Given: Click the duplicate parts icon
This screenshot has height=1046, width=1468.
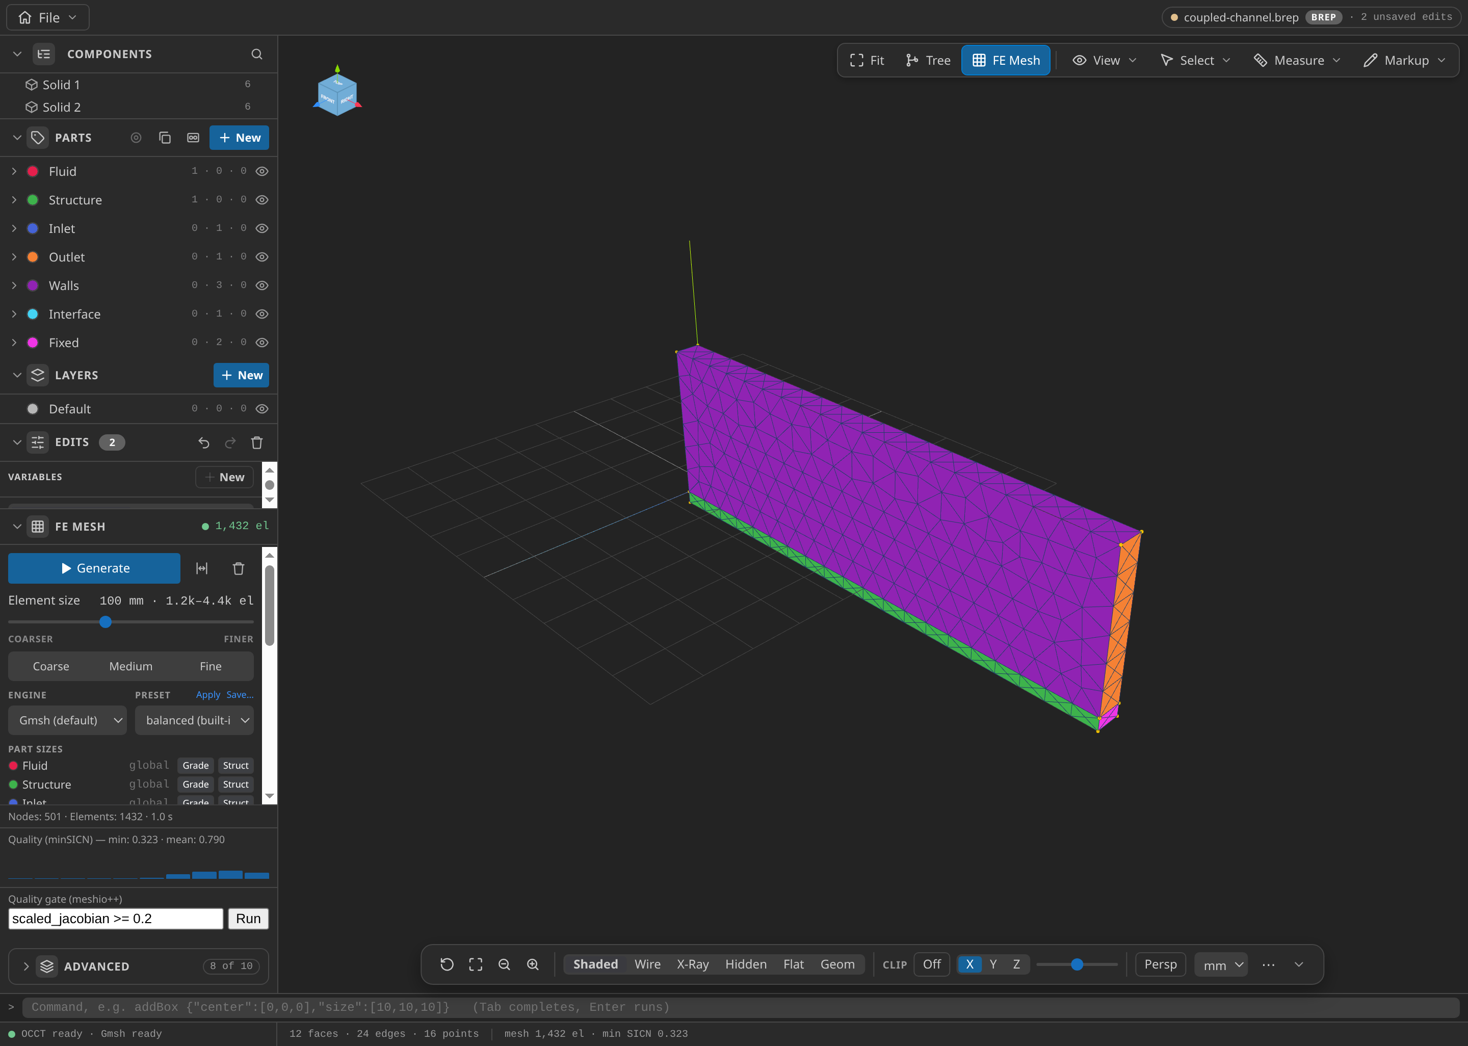Looking at the screenshot, I should tap(164, 138).
